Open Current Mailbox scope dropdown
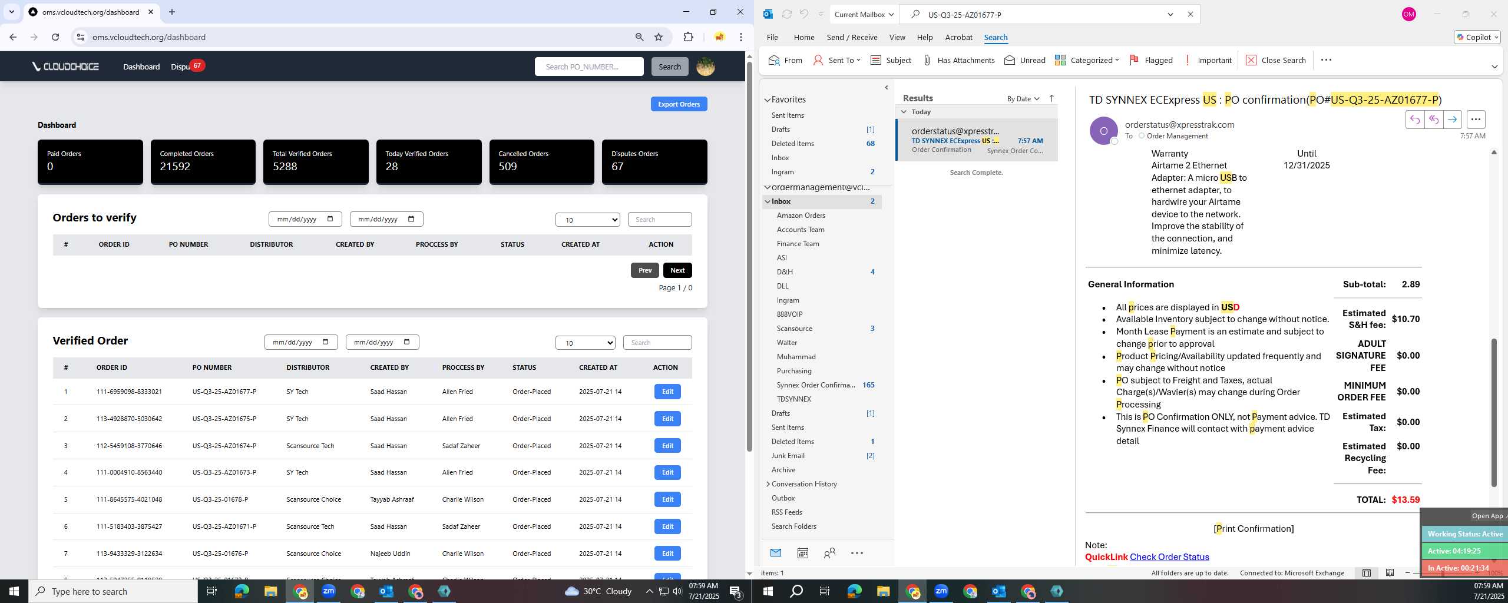The width and height of the screenshot is (1508, 603). click(x=864, y=14)
